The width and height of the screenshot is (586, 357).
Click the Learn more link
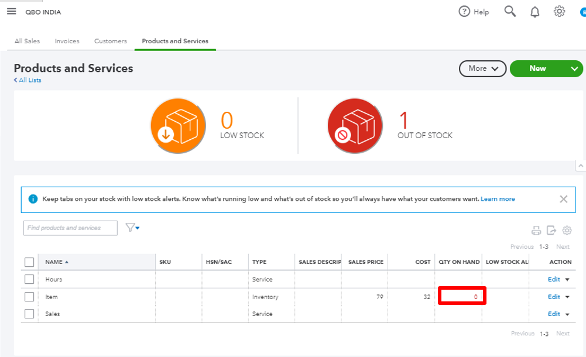pyautogui.click(x=498, y=199)
